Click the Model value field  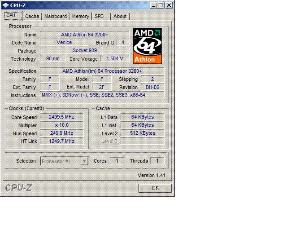pyautogui.click(x=102, y=79)
